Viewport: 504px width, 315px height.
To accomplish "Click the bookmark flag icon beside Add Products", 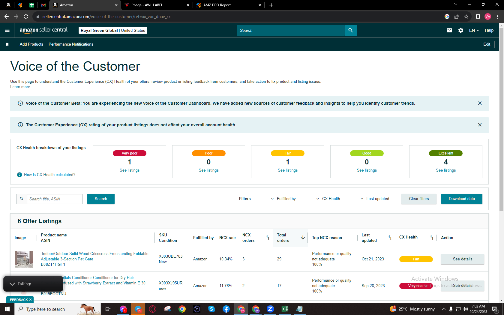I will tap(7, 44).
